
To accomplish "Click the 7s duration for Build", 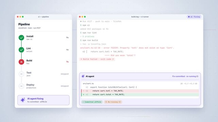I will 67,62.
